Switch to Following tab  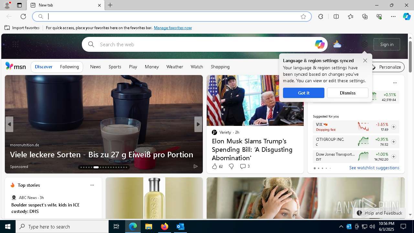click(x=70, y=67)
